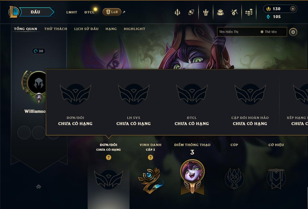Viewport: 308px width, 209px height.
Task: Click the emblem icon beside the backpack
Action: pyautogui.click(x=206, y=12)
